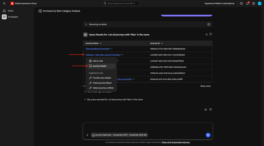Screen dimensions: 264x146
Task: Select the journey ID starting with cc556af7
Action: click(x=167, y=61)
